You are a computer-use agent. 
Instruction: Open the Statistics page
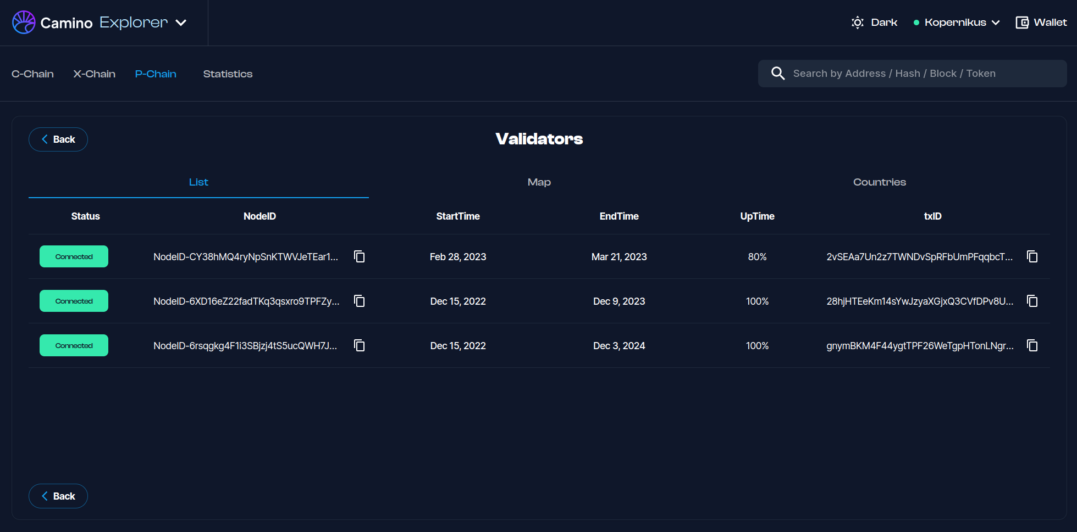click(228, 74)
